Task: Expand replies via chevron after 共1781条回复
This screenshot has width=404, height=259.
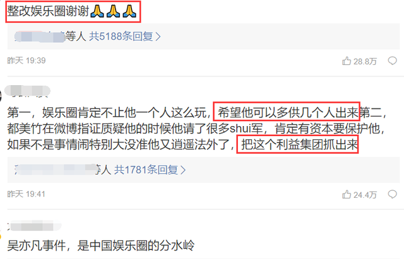Action: (x=183, y=170)
